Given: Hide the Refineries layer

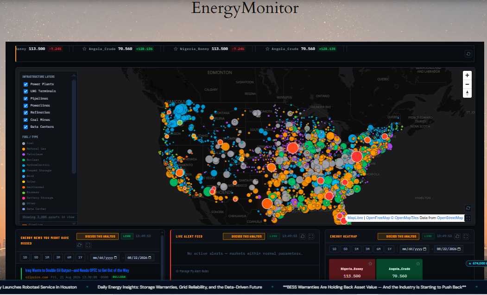Looking at the screenshot, I should point(26,113).
